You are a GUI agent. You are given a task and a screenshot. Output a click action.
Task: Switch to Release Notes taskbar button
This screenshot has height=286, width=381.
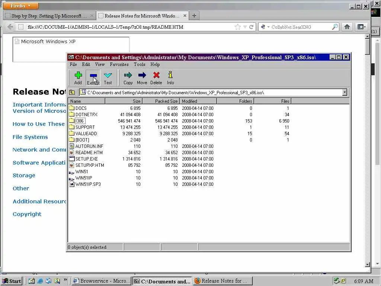(x=222, y=281)
